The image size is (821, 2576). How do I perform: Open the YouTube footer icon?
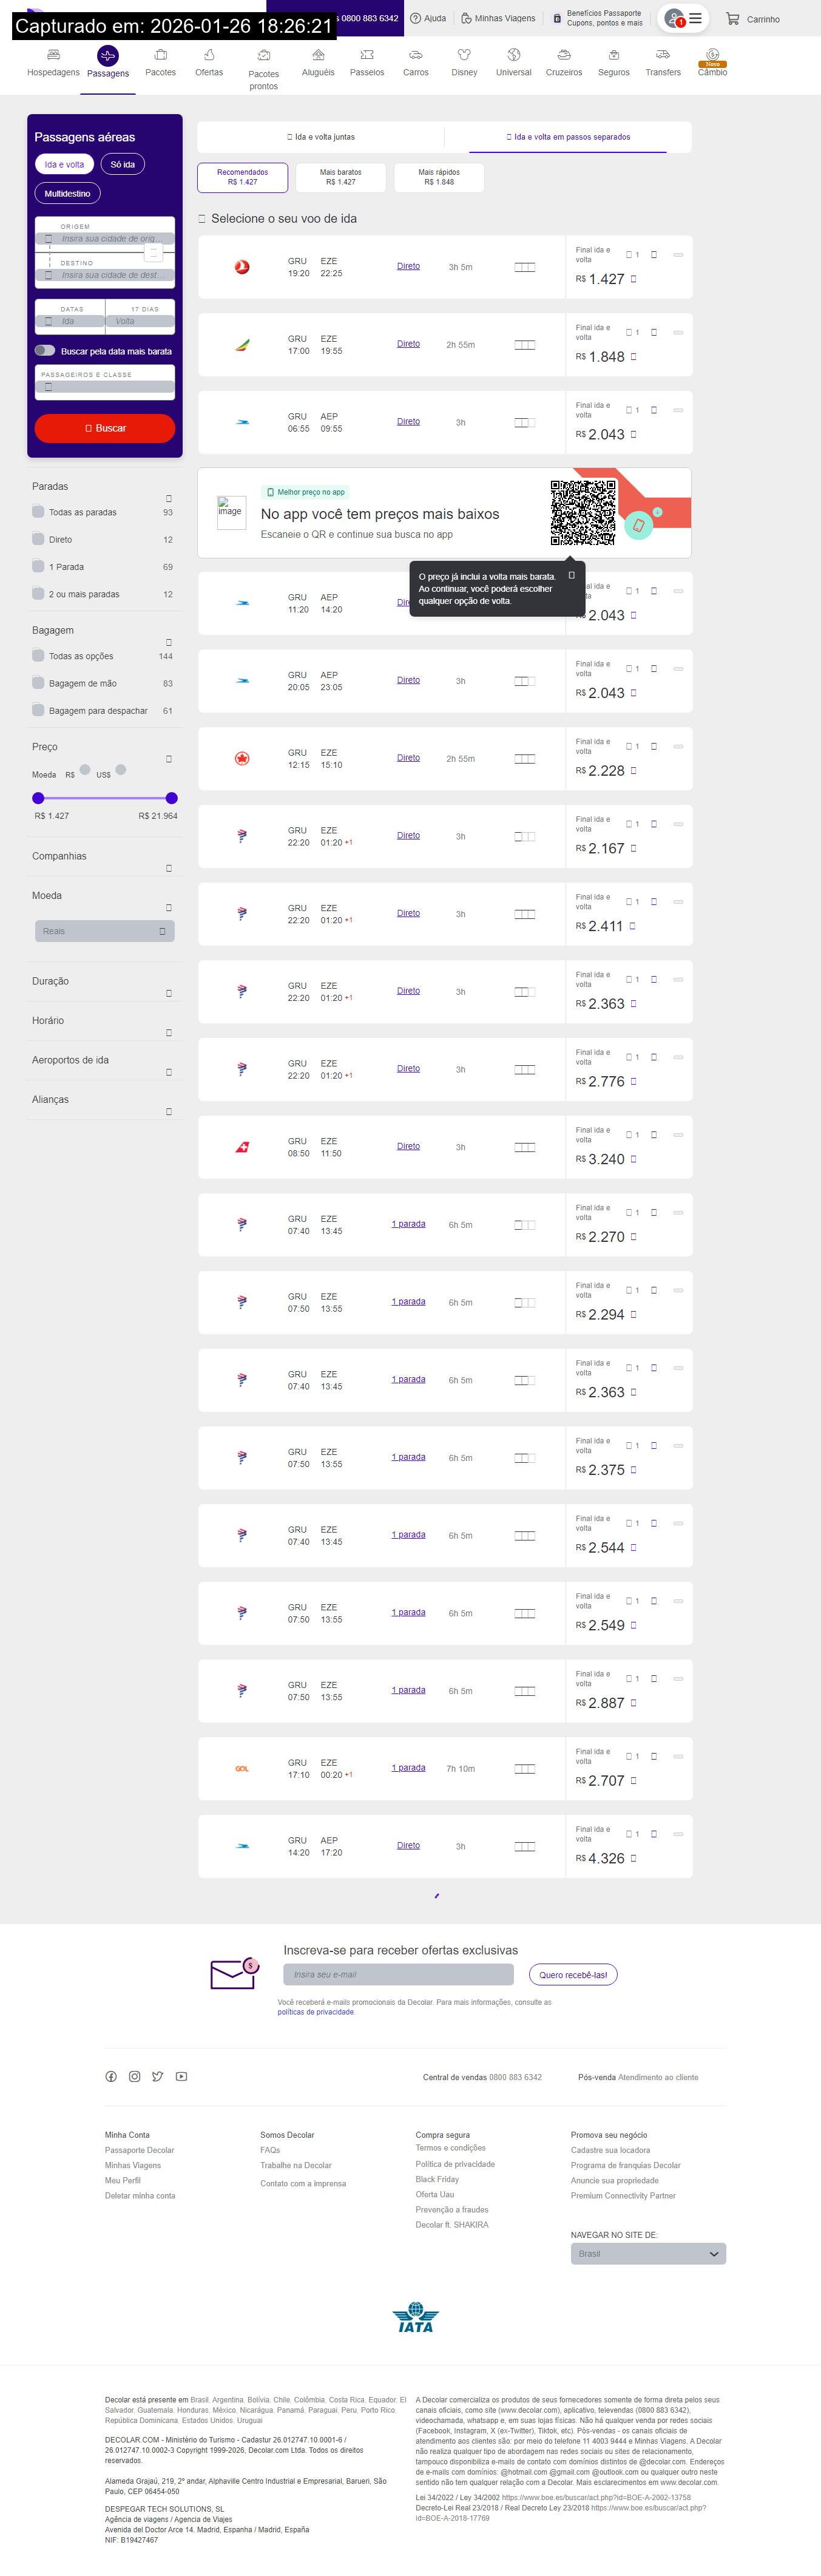181,2076
